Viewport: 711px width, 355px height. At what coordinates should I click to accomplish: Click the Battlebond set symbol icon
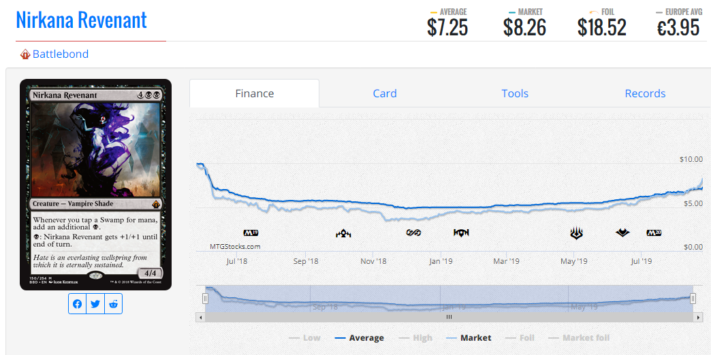pos(25,55)
